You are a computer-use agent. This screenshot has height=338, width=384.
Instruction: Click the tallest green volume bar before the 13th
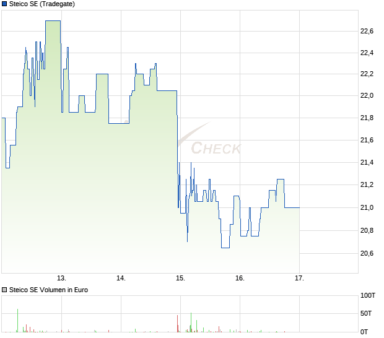[x=17, y=321]
